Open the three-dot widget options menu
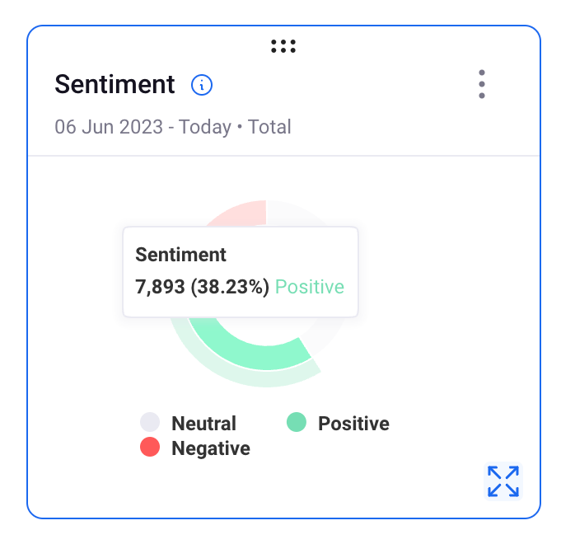 482,84
